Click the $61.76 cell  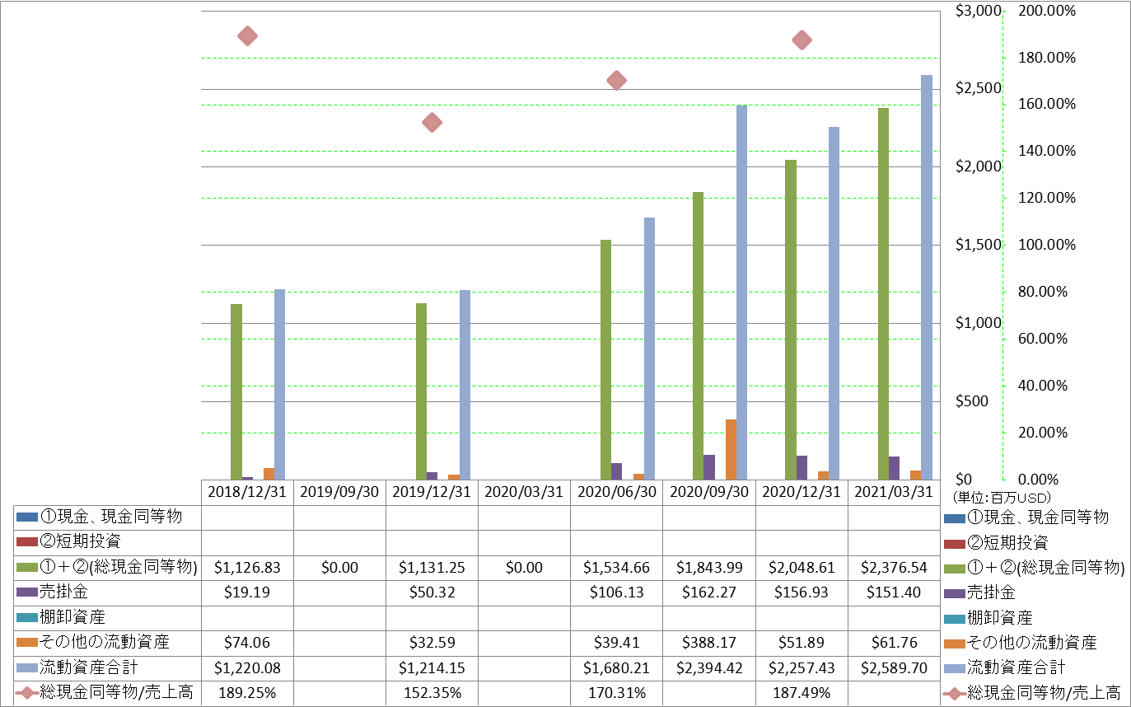click(x=893, y=643)
